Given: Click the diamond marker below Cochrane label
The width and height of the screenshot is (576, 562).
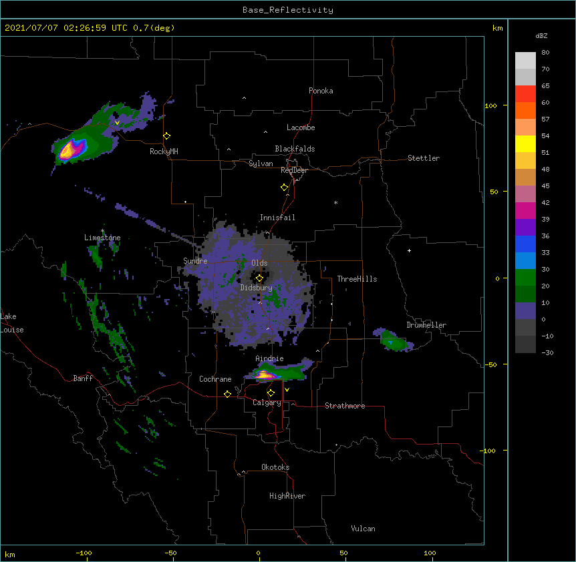Looking at the screenshot, I should click(x=227, y=394).
